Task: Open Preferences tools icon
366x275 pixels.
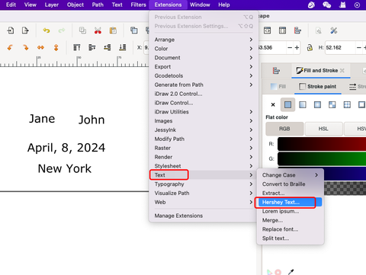Action: tap(334, 30)
